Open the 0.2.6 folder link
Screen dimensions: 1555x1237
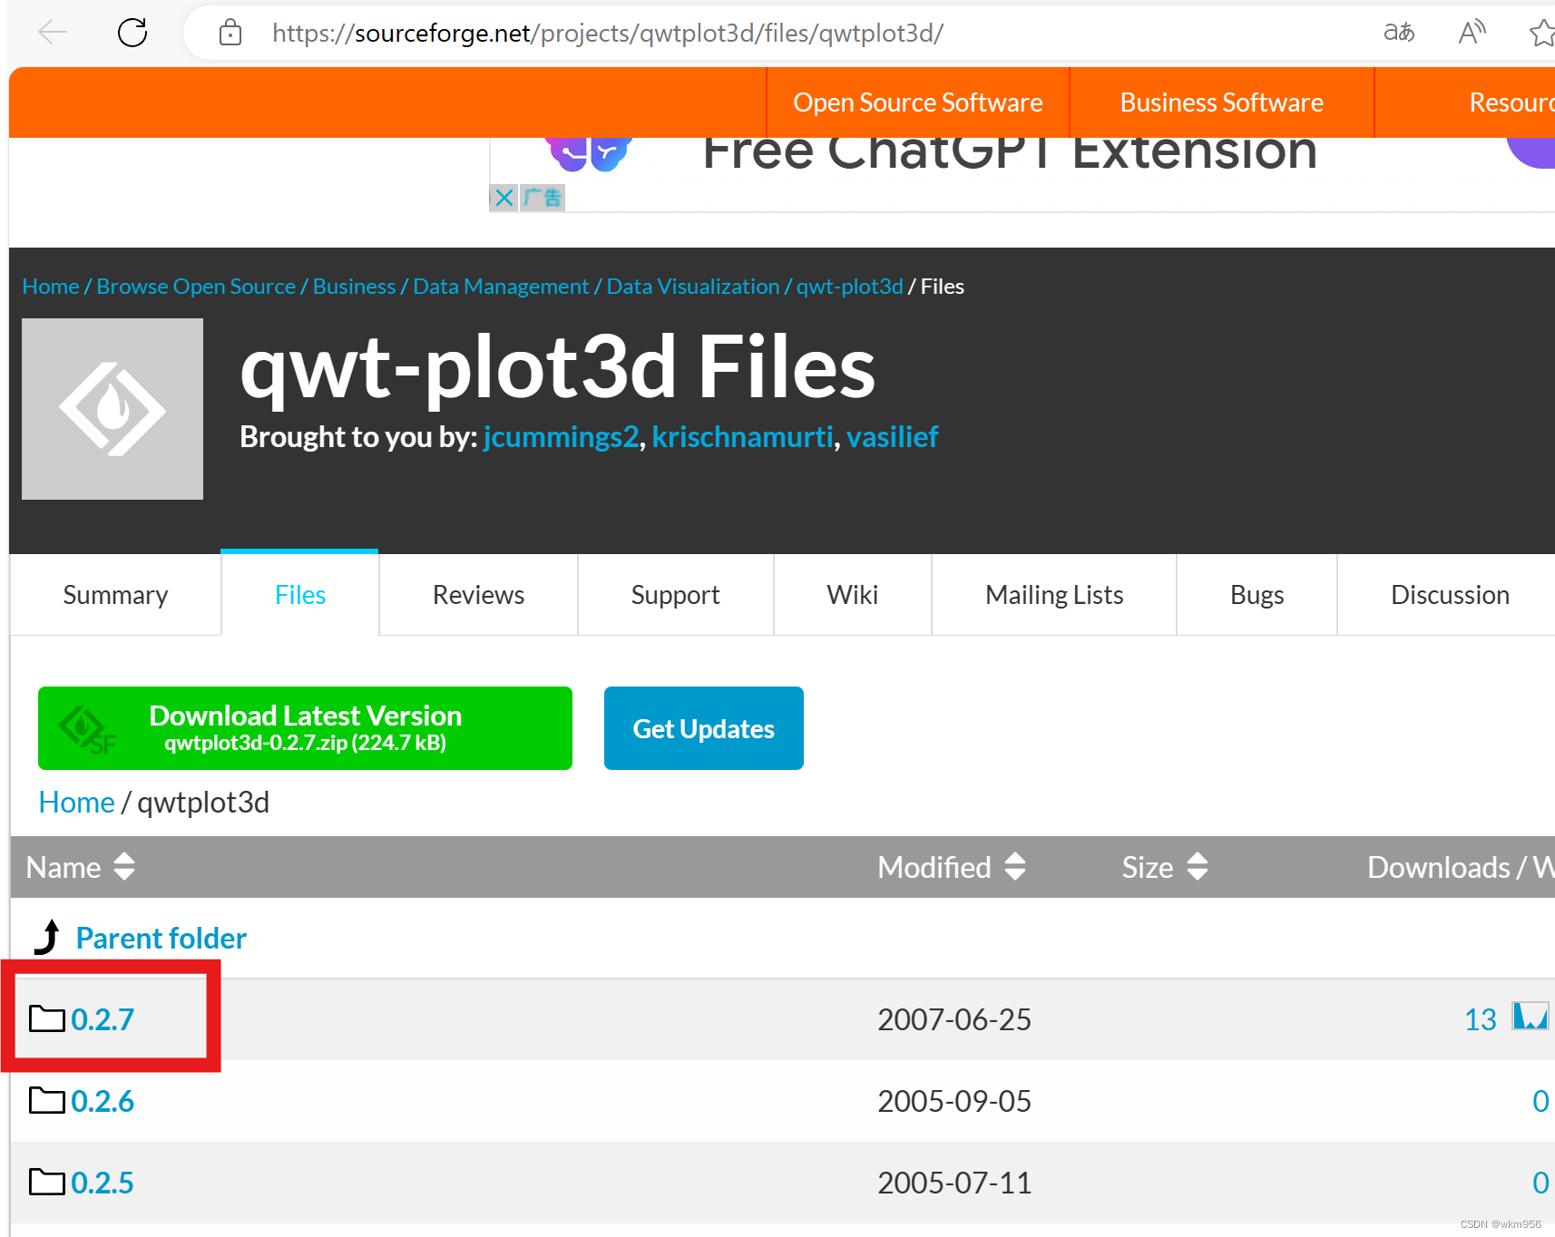[103, 1101]
